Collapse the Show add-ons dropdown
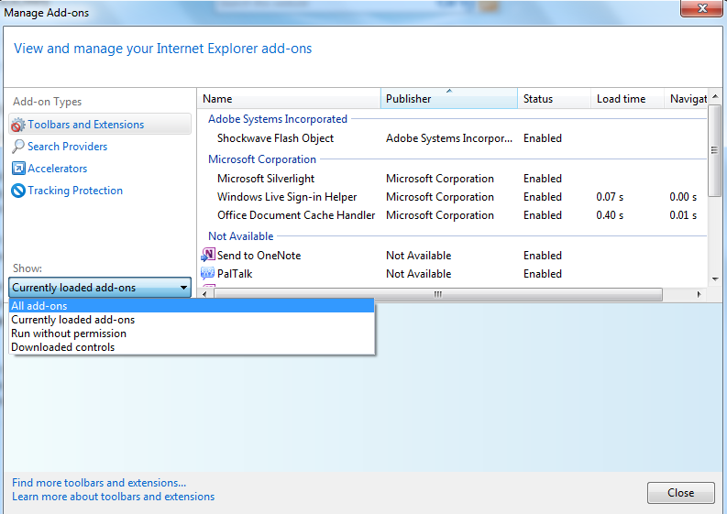 click(100, 288)
